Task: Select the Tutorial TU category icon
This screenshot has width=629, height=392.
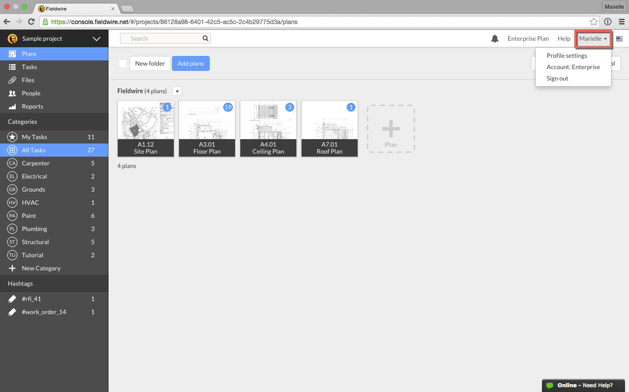Action: coord(12,255)
